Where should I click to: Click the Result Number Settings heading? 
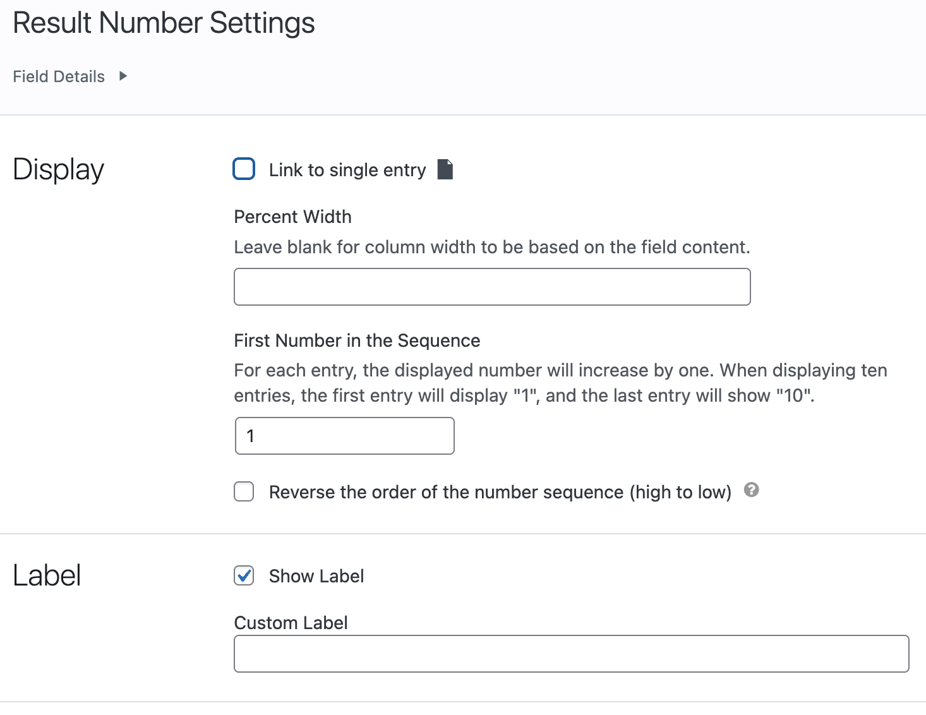(163, 23)
